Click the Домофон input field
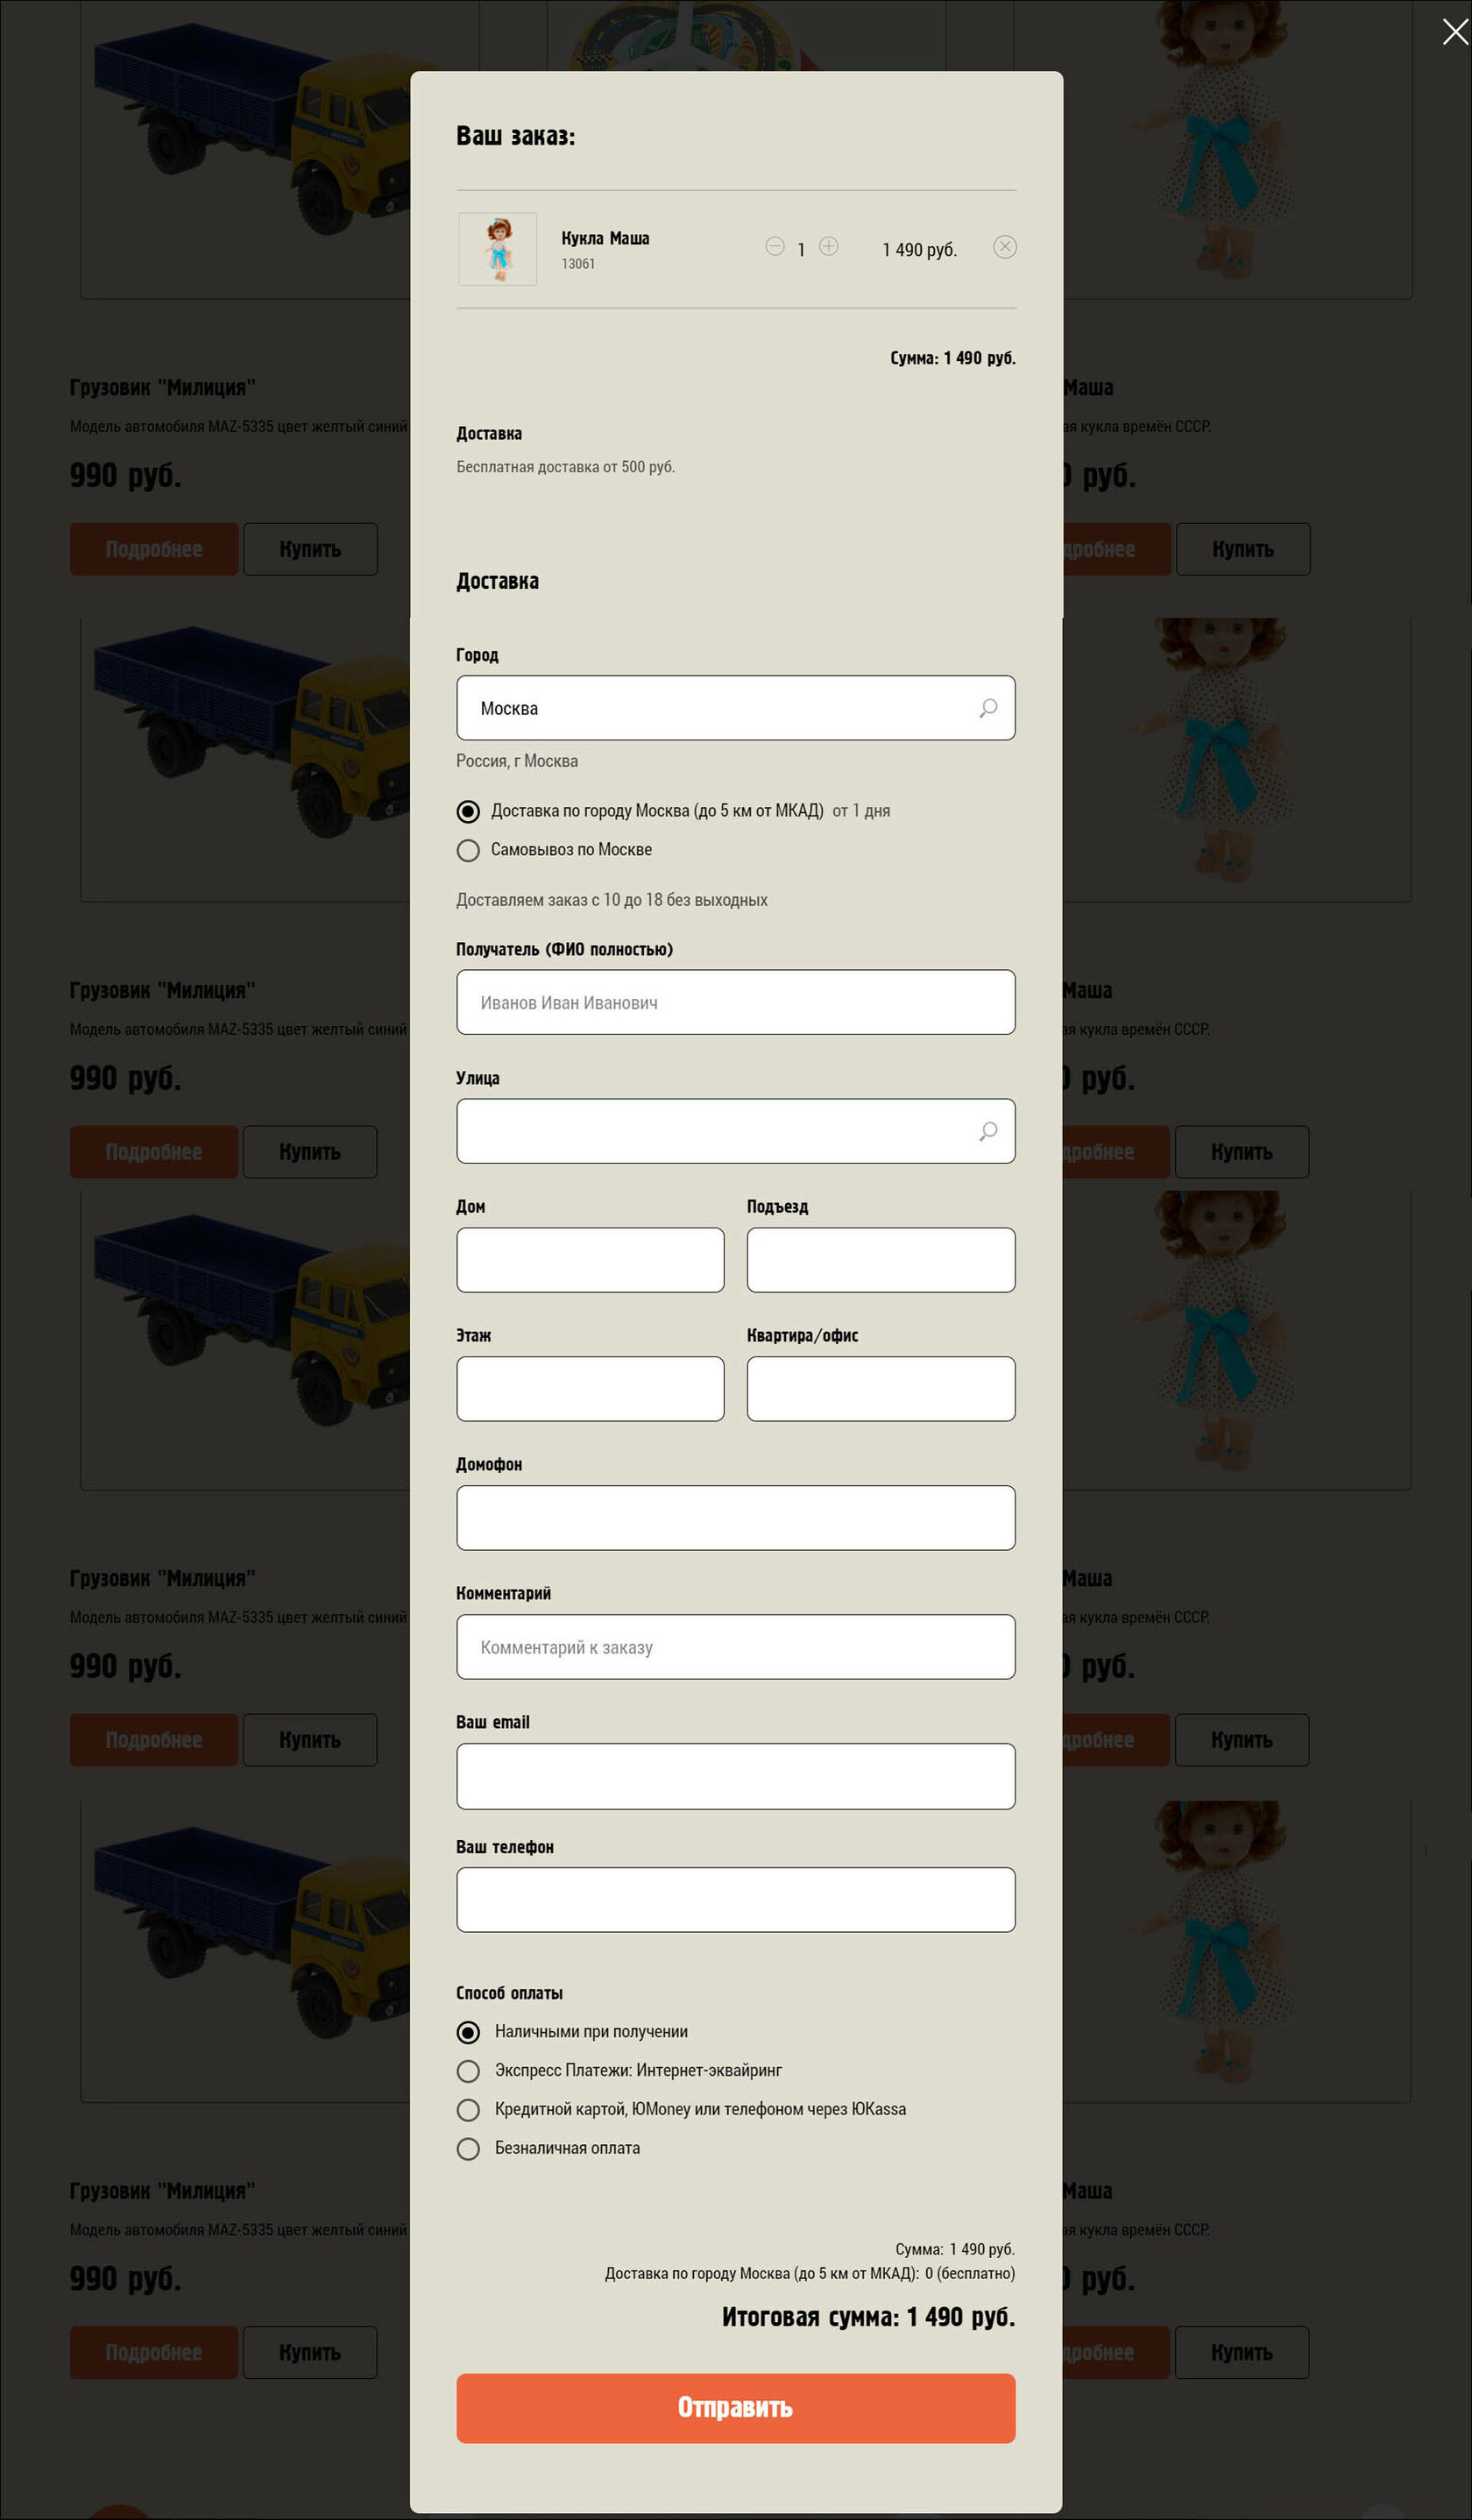Viewport: 1472px width, 2520px height. pos(735,1518)
